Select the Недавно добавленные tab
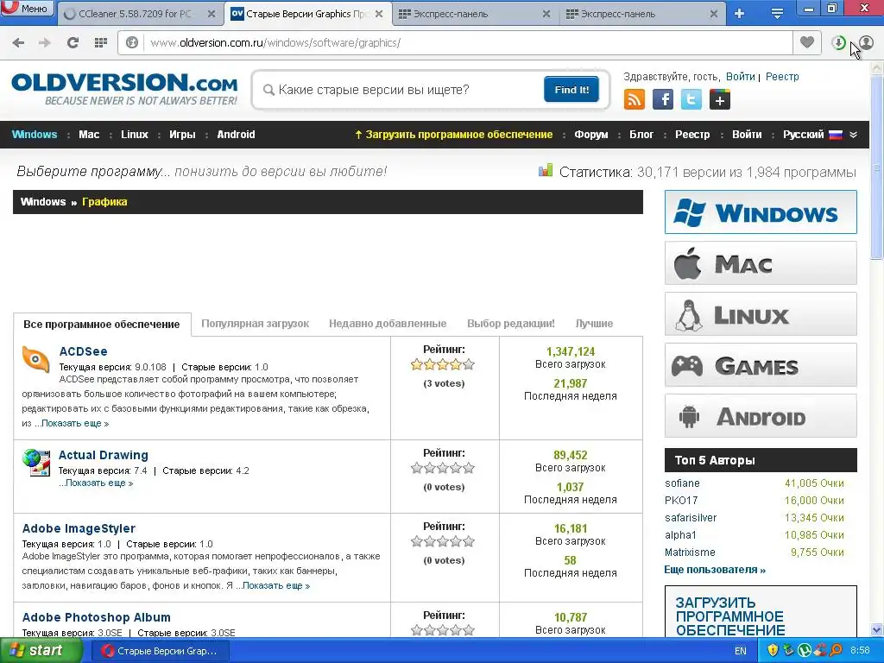This screenshot has width=884, height=663. pos(388,324)
